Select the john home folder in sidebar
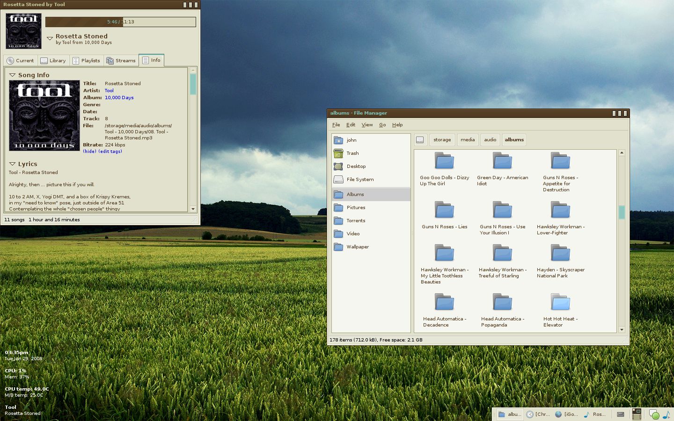The image size is (674, 421). [x=371, y=140]
